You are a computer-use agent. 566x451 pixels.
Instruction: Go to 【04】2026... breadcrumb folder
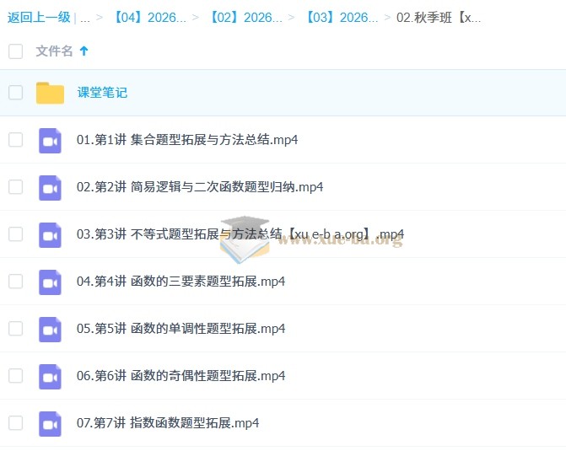point(148,17)
